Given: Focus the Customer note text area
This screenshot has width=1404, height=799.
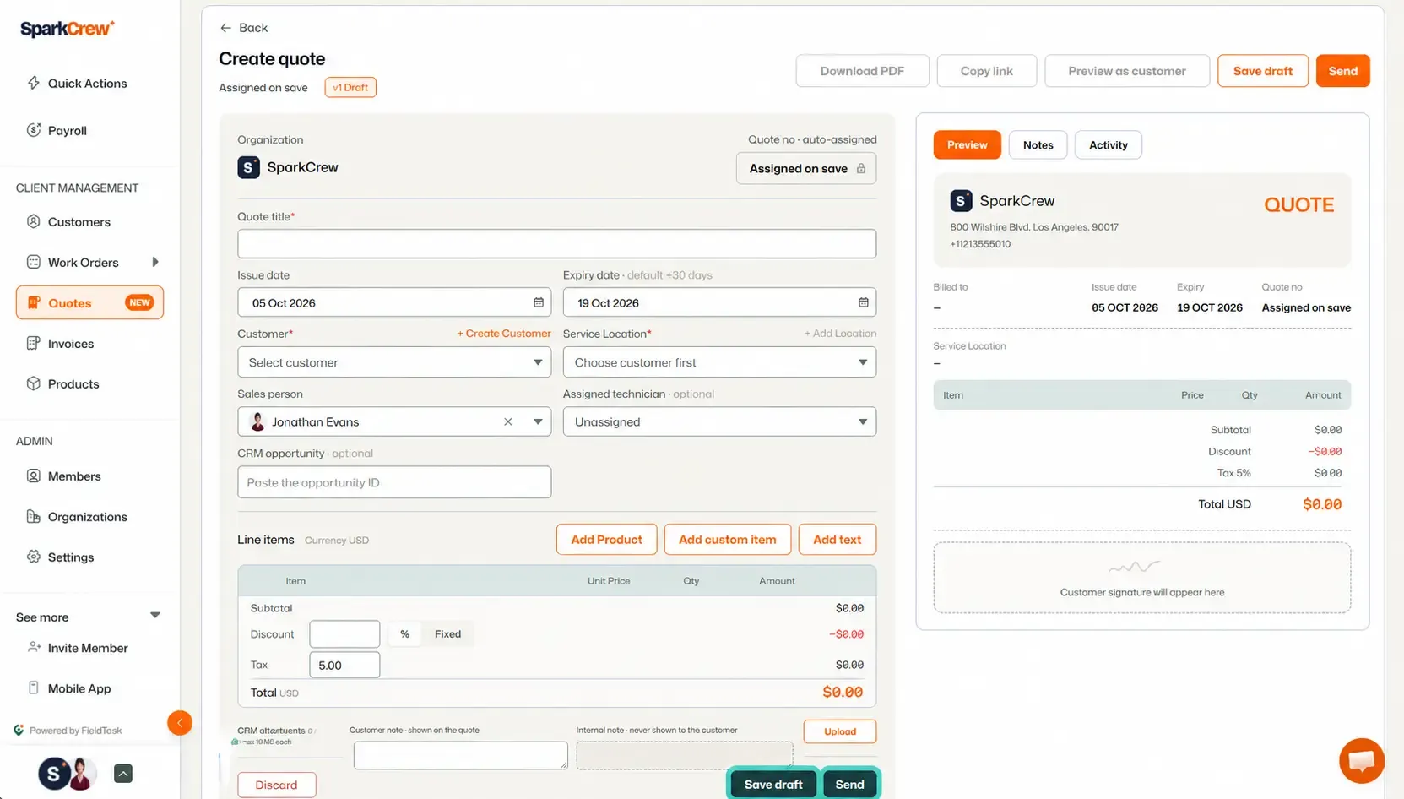Looking at the screenshot, I should [x=460, y=755].
